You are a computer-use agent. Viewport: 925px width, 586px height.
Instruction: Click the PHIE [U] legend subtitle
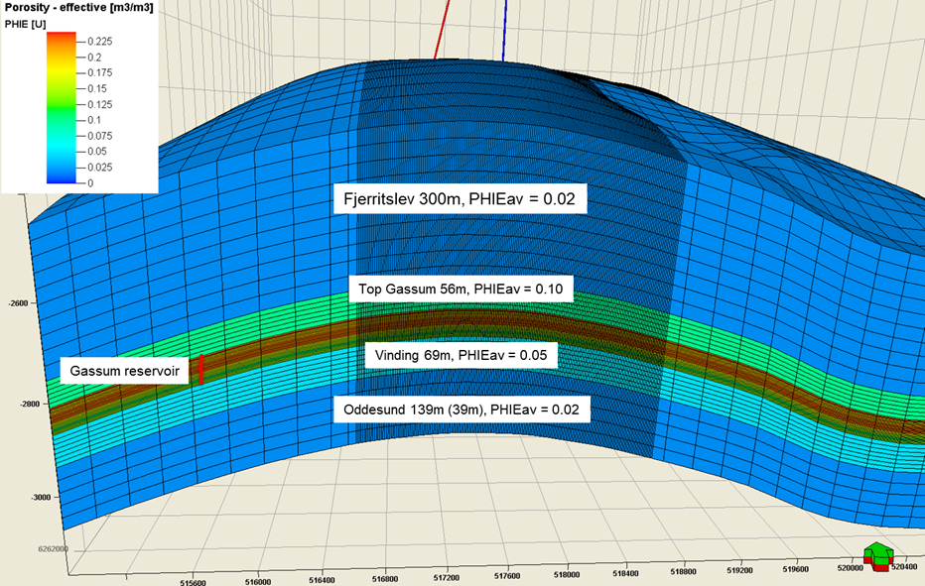coord(27,22)
